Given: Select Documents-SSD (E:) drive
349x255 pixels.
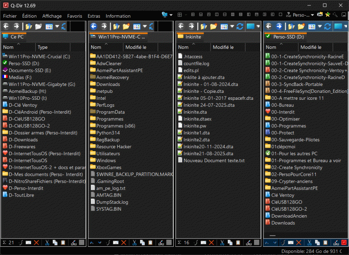Looking at the screenshot, I should pyautogui.click(x=27, y=71).
